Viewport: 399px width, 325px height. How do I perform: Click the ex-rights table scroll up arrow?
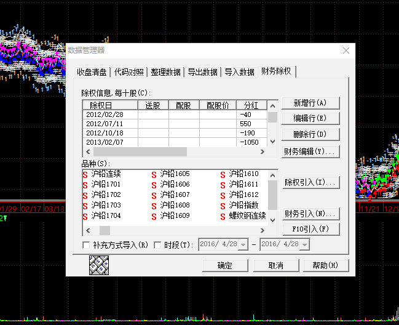coord(272,106)
